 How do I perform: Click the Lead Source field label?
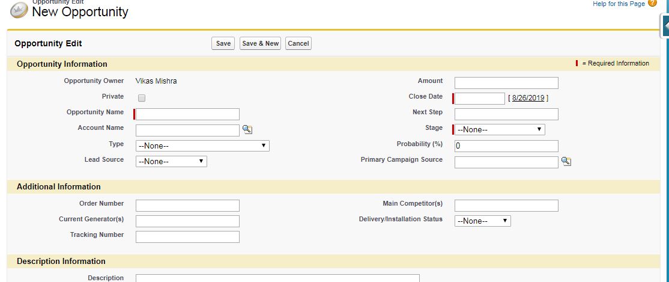tap(104, 160)
